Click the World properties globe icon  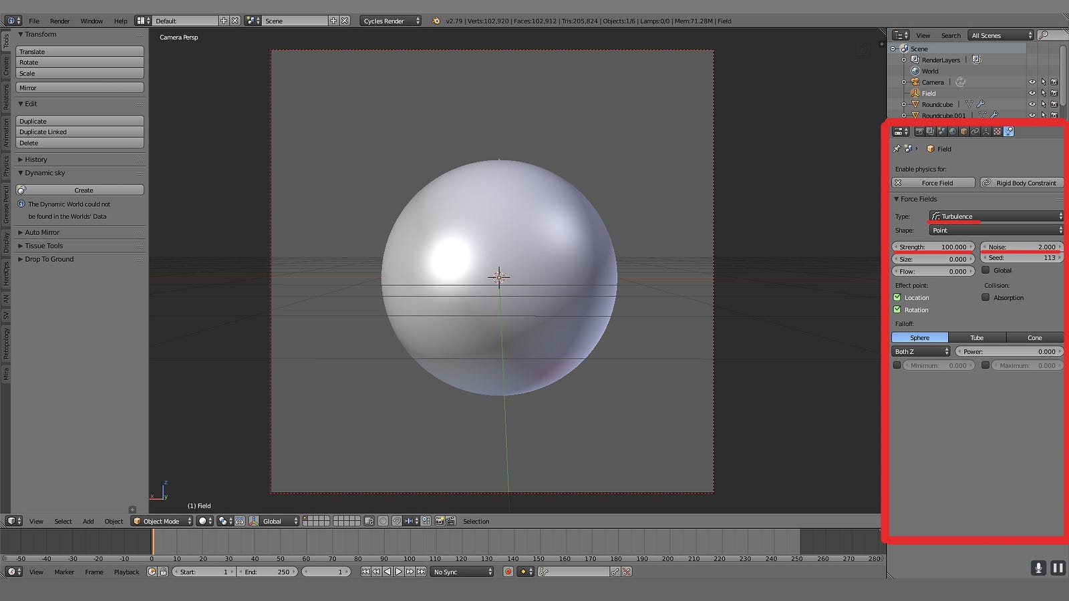click(x=953, y=132)
